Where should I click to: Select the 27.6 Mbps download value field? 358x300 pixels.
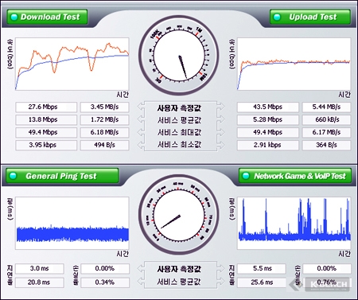tap(46, 107)
